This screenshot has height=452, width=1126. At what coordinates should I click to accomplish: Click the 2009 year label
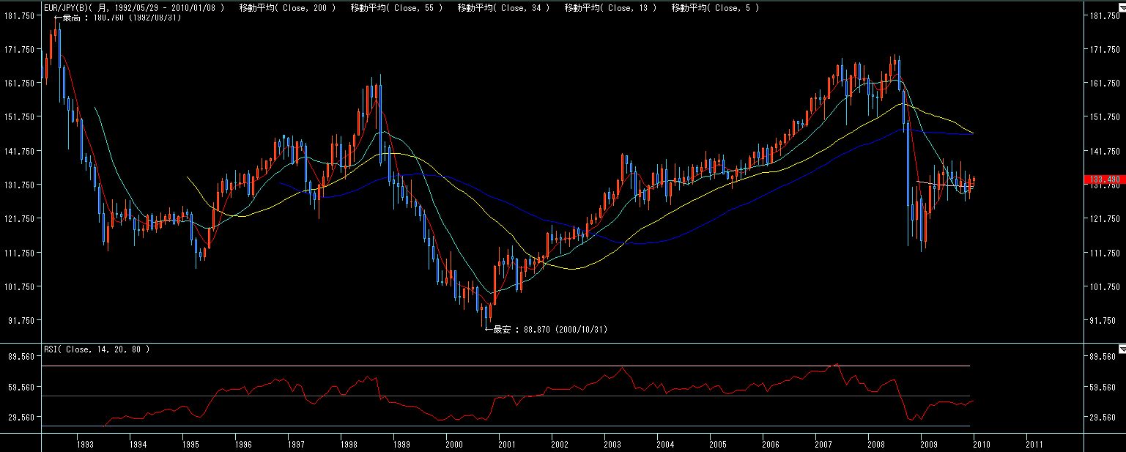click(929, 444)
